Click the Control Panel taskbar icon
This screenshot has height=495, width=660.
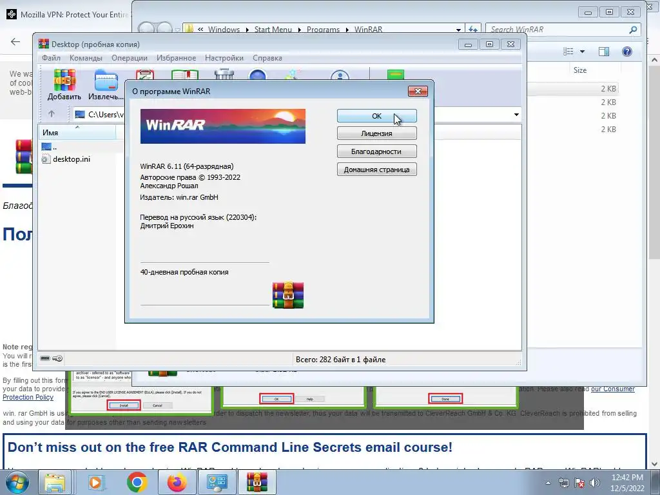click(217, 482)
